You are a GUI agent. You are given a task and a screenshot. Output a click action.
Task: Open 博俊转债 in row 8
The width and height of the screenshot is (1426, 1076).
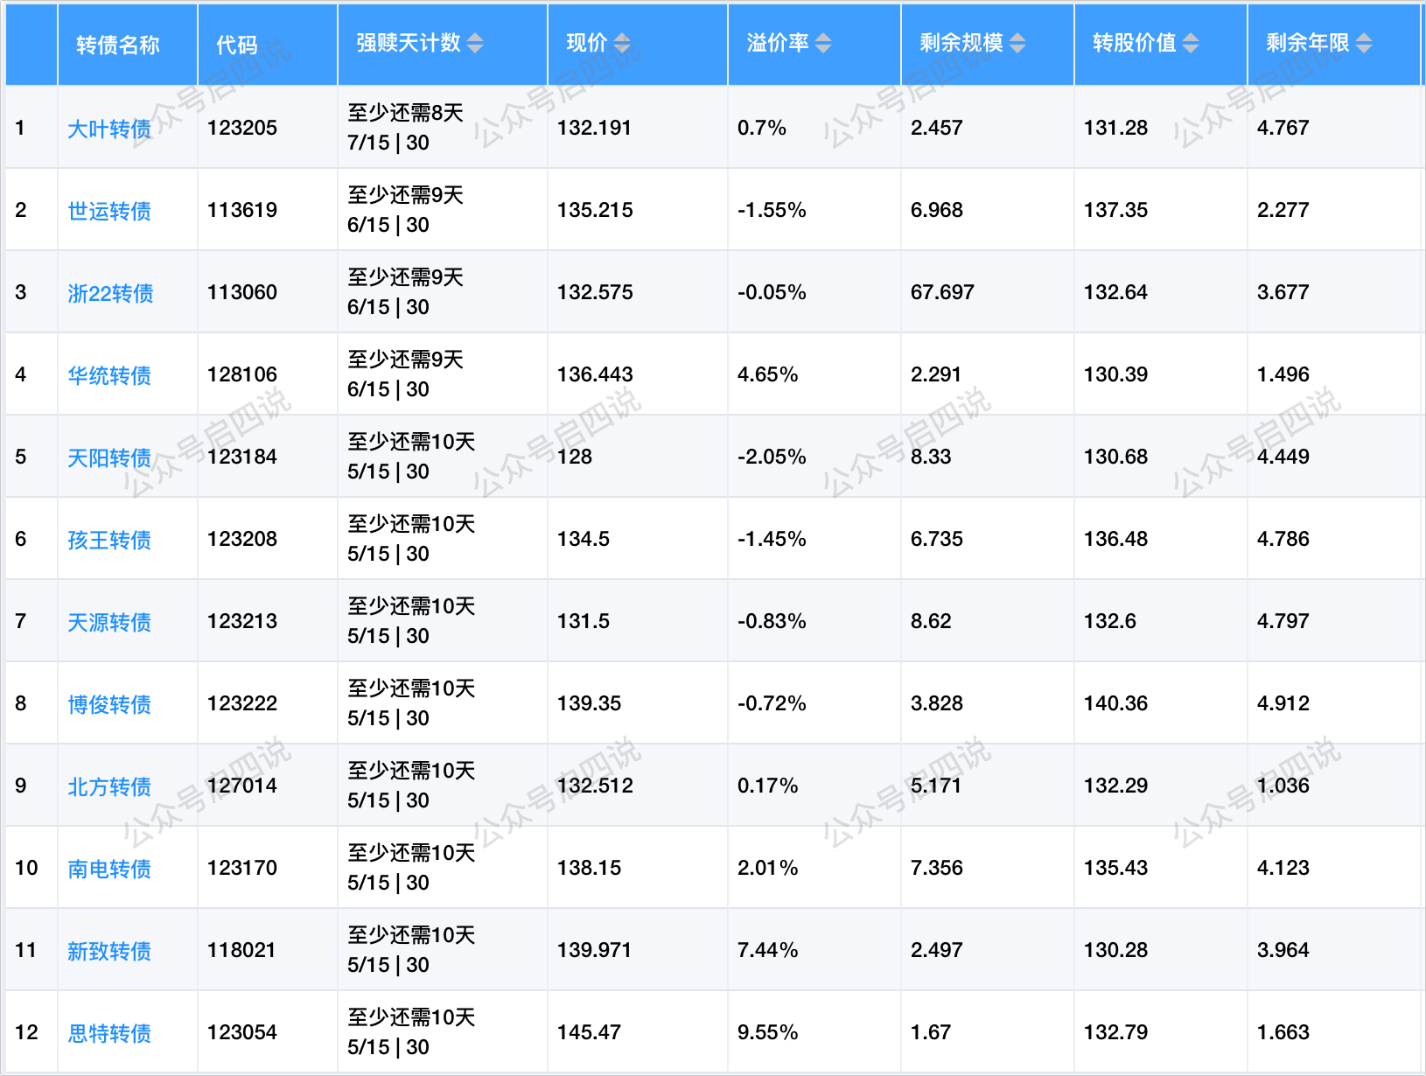[x=109, y=705]
